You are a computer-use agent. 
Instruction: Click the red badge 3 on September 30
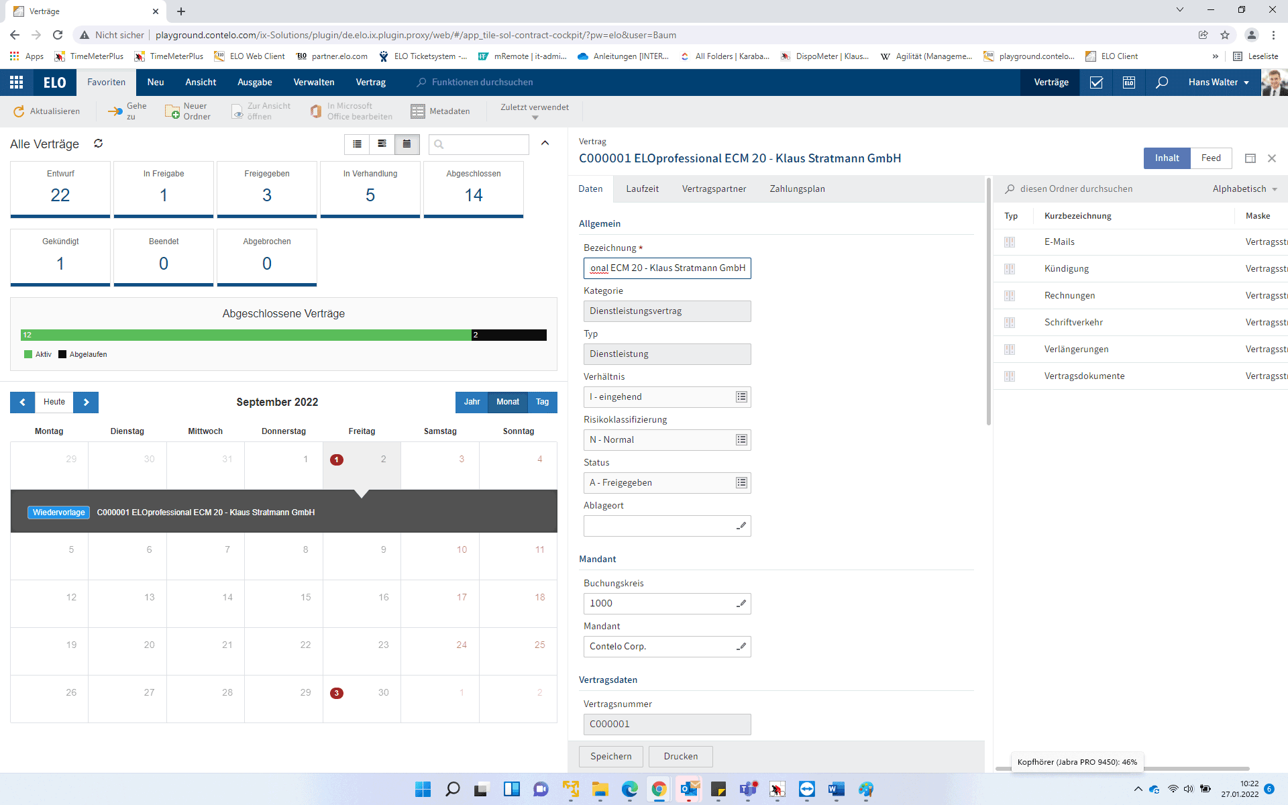(x=337, y=693)
